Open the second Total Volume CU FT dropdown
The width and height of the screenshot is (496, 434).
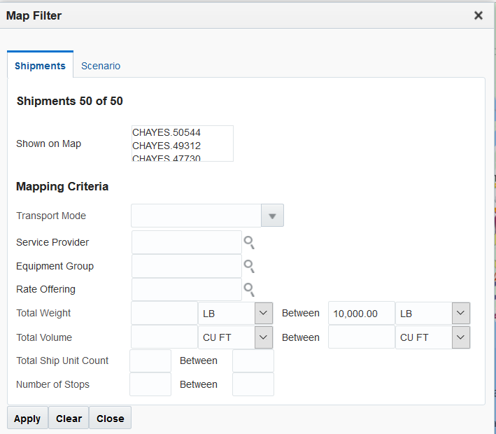tap(461, 337)
